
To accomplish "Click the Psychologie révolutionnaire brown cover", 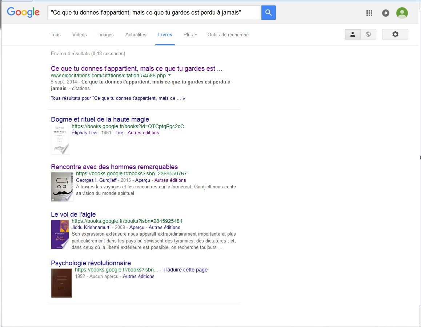I will click(61, 283).
